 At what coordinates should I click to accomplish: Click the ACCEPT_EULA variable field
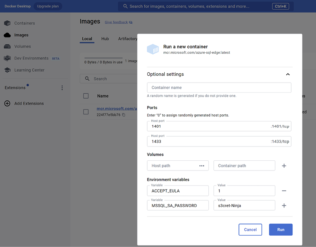[x=178, y=191]
